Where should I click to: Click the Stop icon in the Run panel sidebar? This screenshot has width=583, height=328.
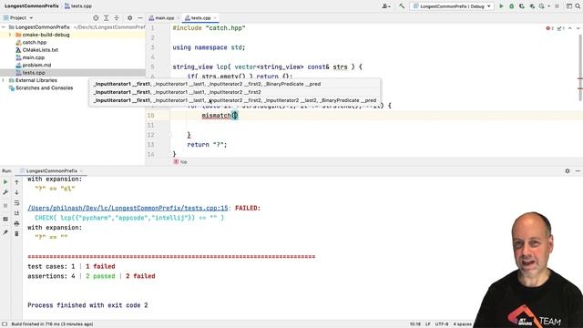click(x=5, y=206)
